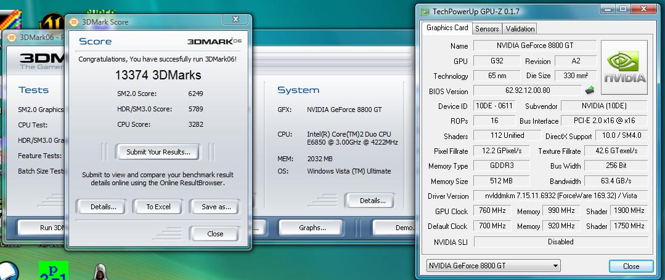Screen dimensions: 665x280
Task: Click the Pixel Fillrate 12.2 GPixel/s field
Action: (x=501, y=150)
